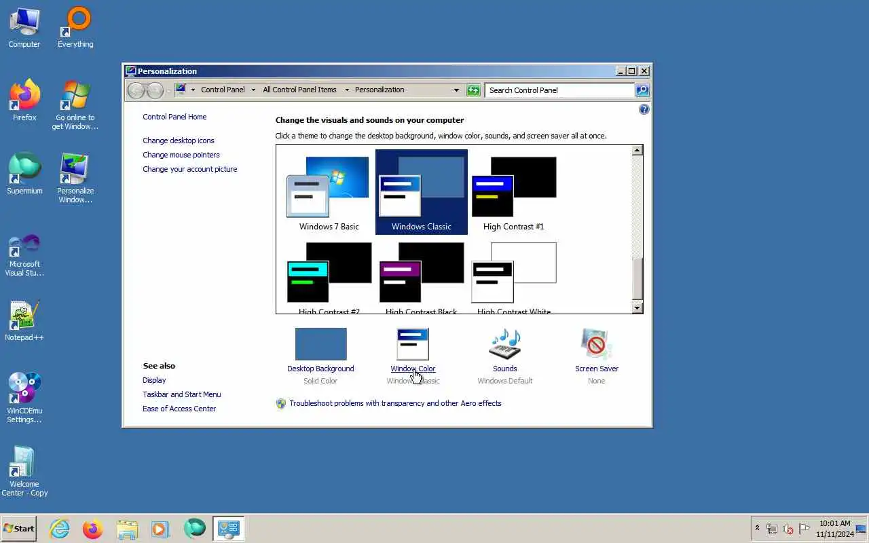Click the network tray icon
This screenshot has width=869, height=543.
pyautogui.click(x=772, y=529)
